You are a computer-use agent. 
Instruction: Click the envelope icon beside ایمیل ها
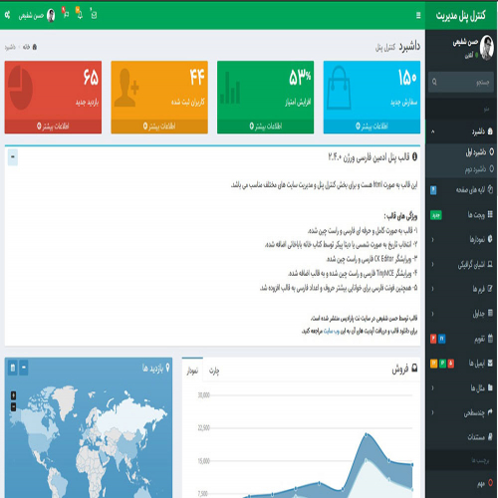point(490,363)
